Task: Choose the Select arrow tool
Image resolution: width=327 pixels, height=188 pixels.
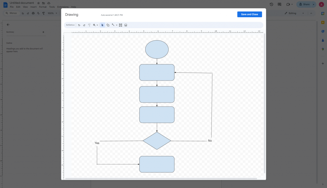Action: point(103,25)
